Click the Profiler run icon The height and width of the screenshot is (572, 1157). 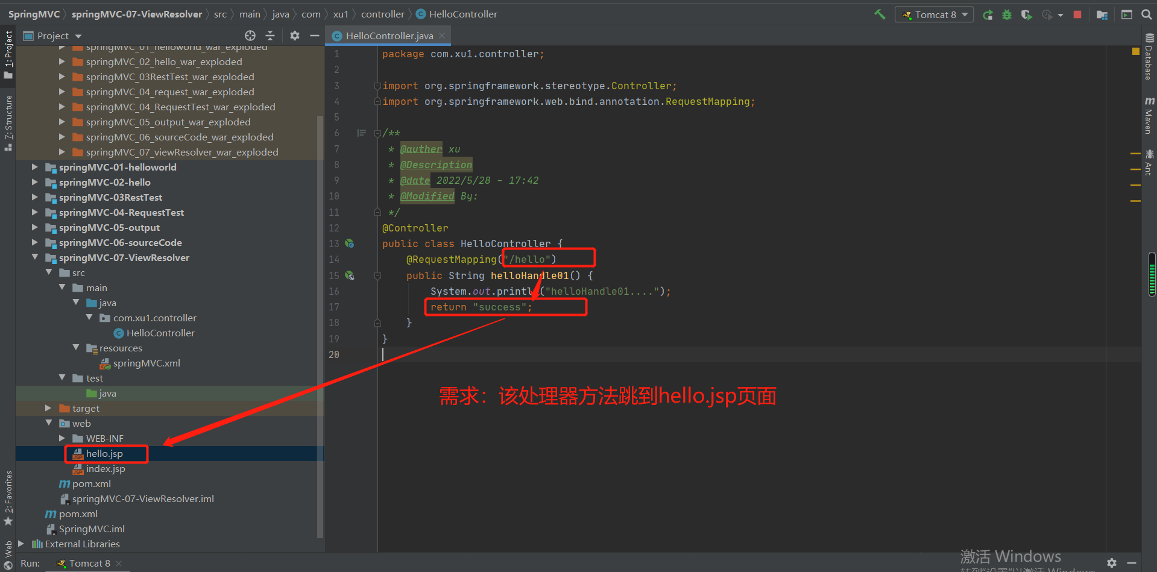click(x=1047, y=14)
